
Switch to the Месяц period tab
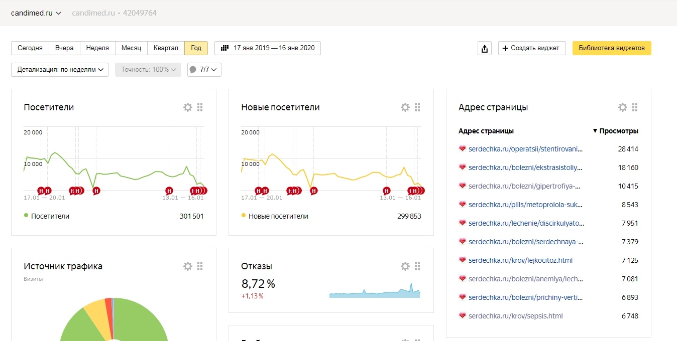[131, 48]
